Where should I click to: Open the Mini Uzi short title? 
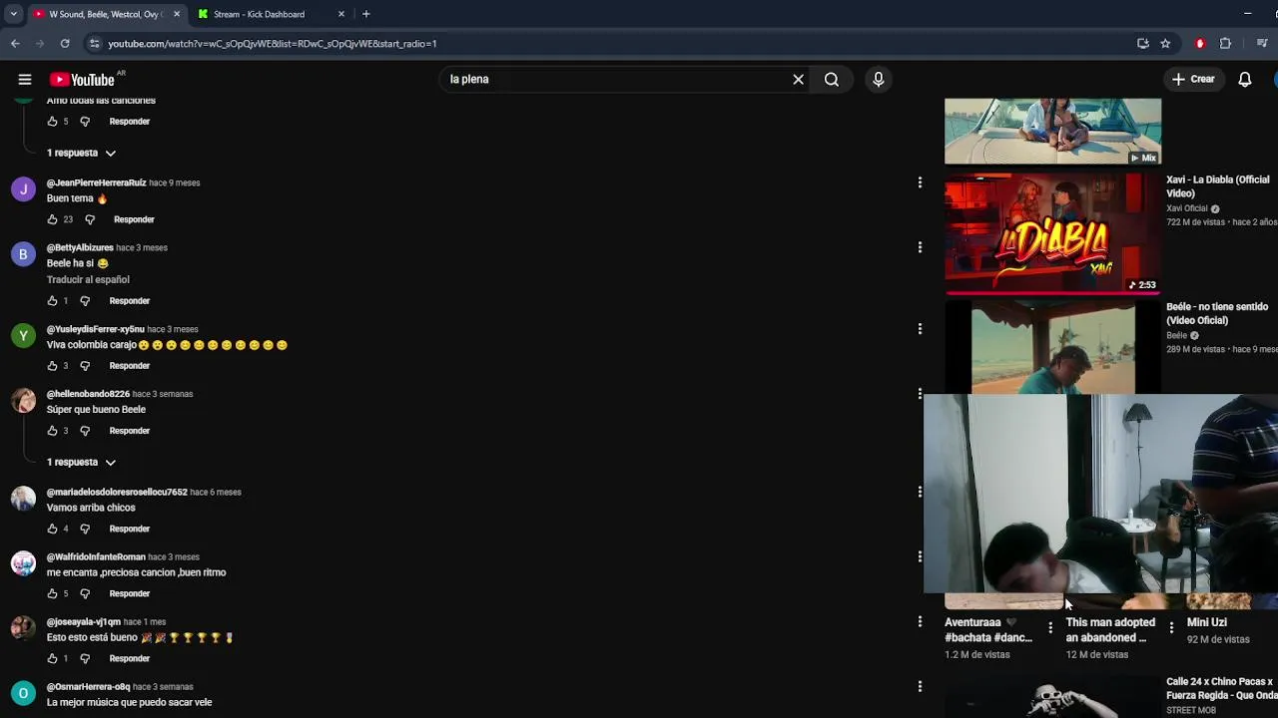pyautogui.click(x=1206, y=622)
